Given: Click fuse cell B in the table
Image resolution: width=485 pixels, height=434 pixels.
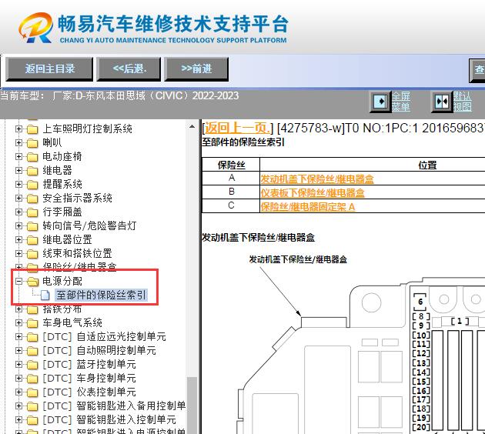Looking at the screenshot, I should pos(231,192).
